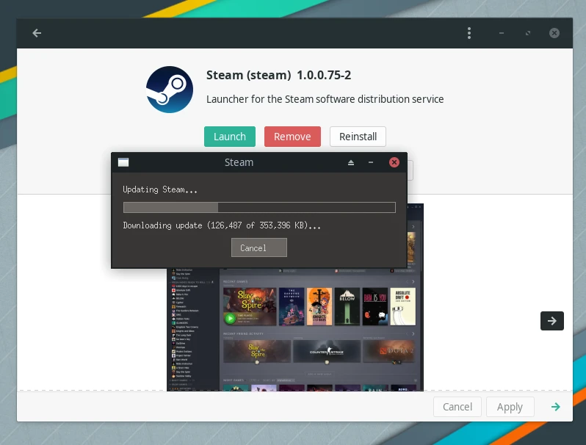Click the 'Downloading update' progress text
586x445 pixels.
click(222, 225)
